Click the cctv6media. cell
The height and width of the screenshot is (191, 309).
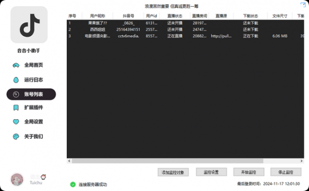pos(128,36)
